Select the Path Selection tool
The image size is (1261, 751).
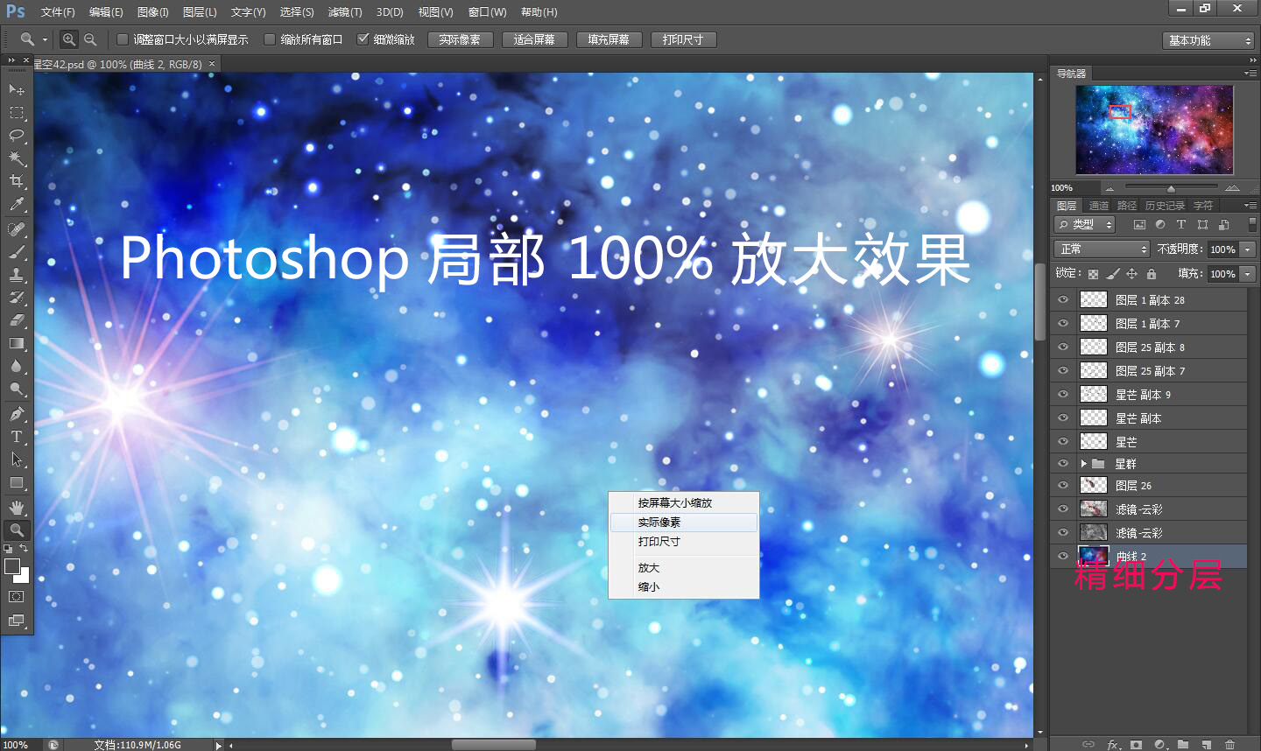tap(17, 459)
